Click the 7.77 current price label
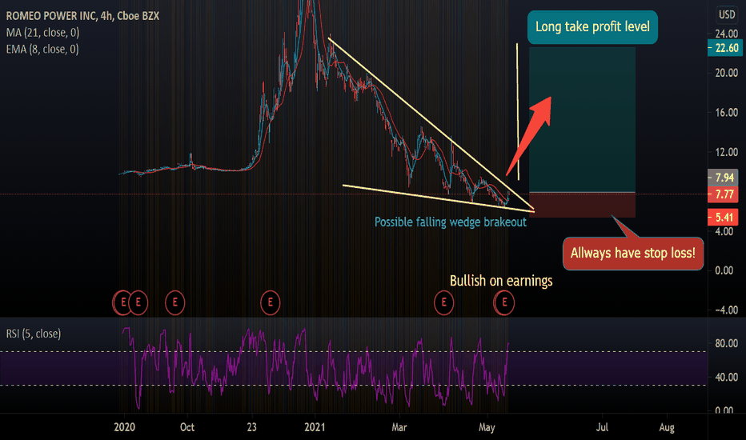Image resolution: width=746 pixels, height=440 pixels. tap(723, 194)
